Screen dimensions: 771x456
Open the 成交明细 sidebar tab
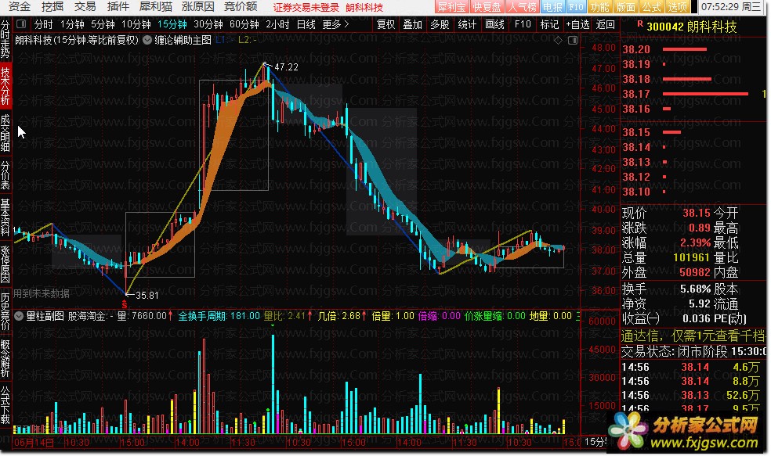pos(5,132)
